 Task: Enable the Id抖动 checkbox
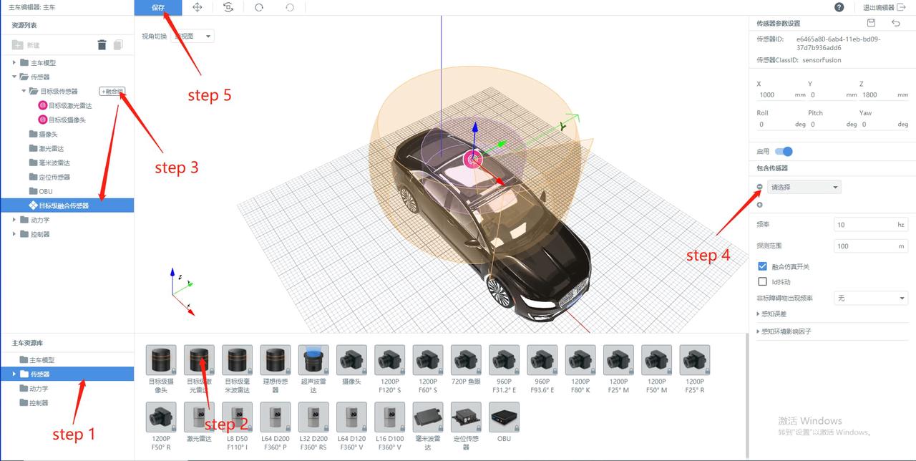pos(762,281)
